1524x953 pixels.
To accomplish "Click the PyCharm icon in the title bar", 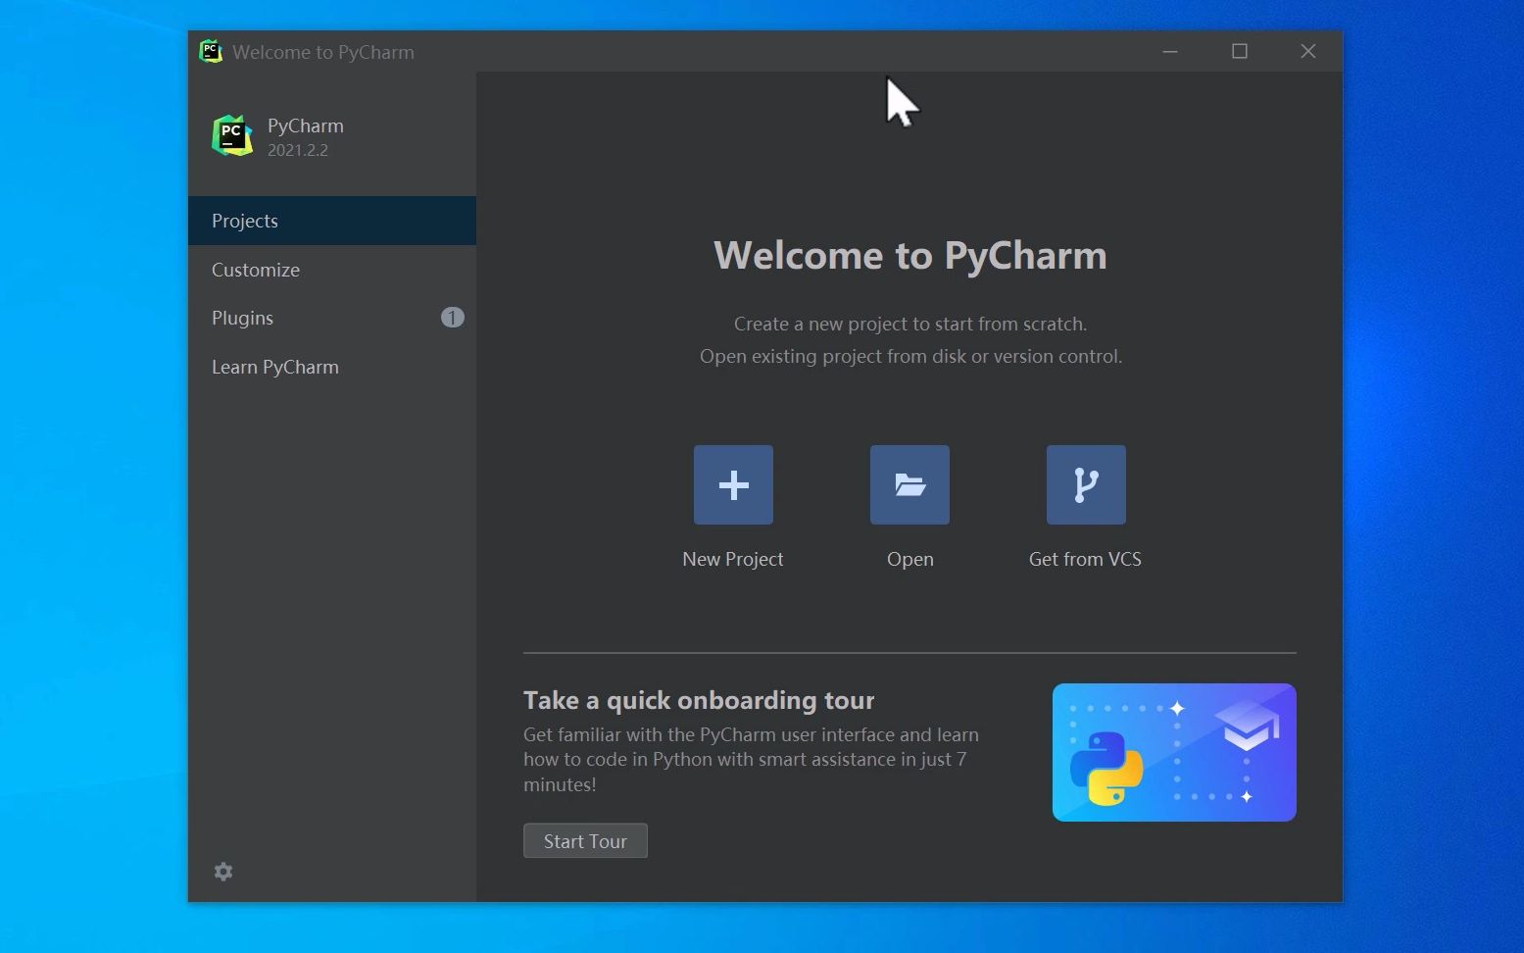I will (211, 51).
